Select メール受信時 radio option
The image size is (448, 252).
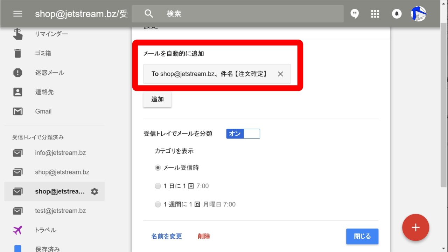click(158, 168)
